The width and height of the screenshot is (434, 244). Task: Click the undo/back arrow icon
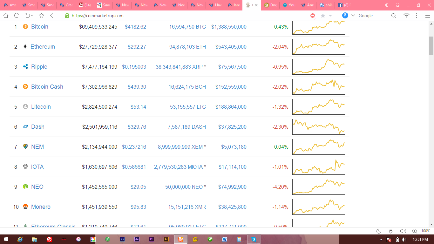click(x=27, y=16)
